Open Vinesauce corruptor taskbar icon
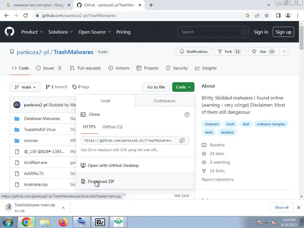The image size is (304, 228). pos(118,222)
